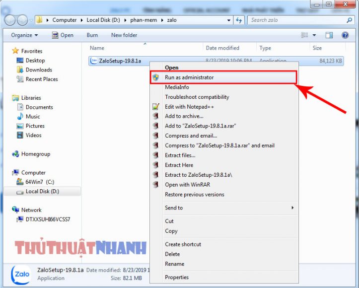Open the recent pages dropdown near nav arrows

click(x=31, y=20)
